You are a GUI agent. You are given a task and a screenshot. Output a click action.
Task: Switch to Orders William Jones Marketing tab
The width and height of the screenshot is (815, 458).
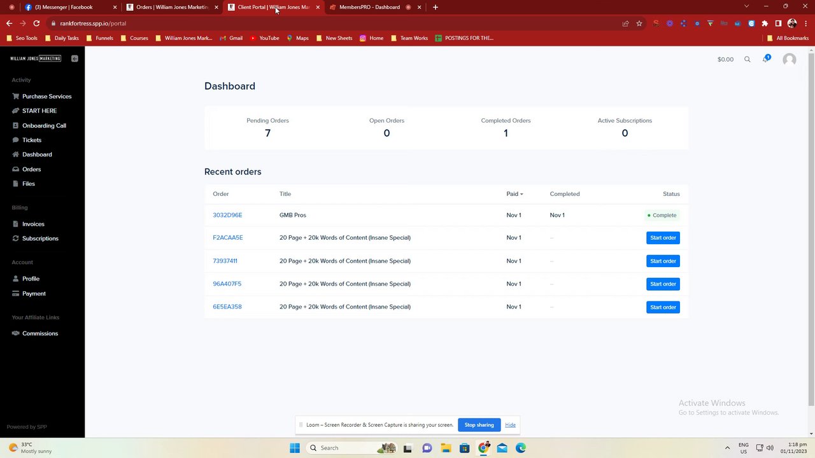[172, 7]
